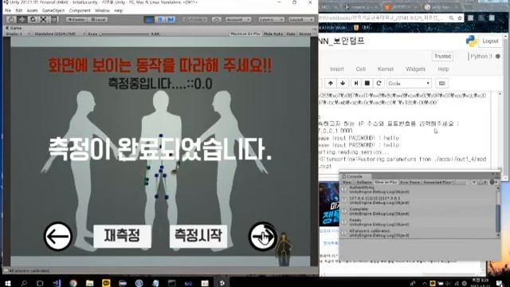Toggle Collapse in Console
Image resolution: width=510 pixels, height=287 pixels.
363,183
